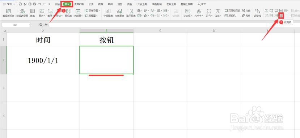This screenshot has height=138, width=300.
Task: Open Presentation Charts (演示图表)
Action: (131, 13)
